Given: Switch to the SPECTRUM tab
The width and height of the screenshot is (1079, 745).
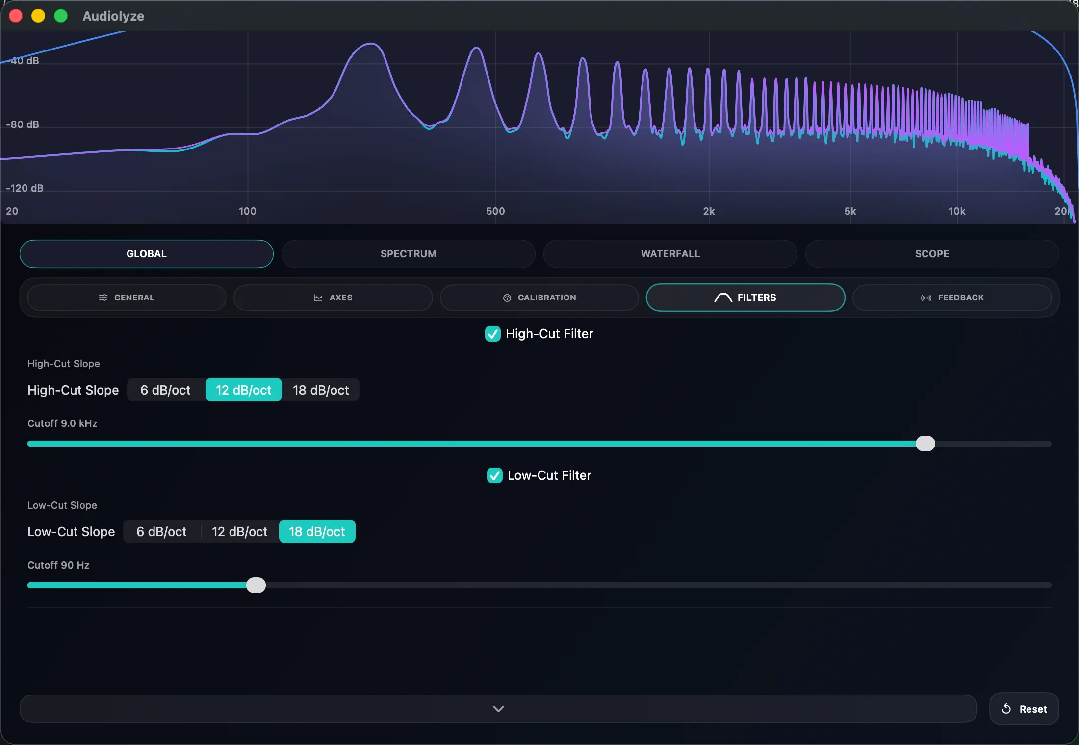Looking at the screenshot, I should 408,254.
